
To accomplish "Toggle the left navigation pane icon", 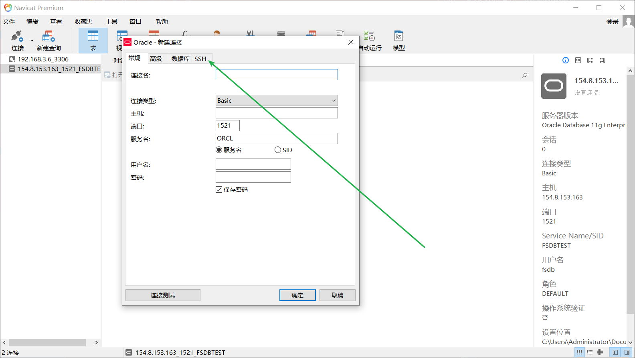I will (615, 352).
